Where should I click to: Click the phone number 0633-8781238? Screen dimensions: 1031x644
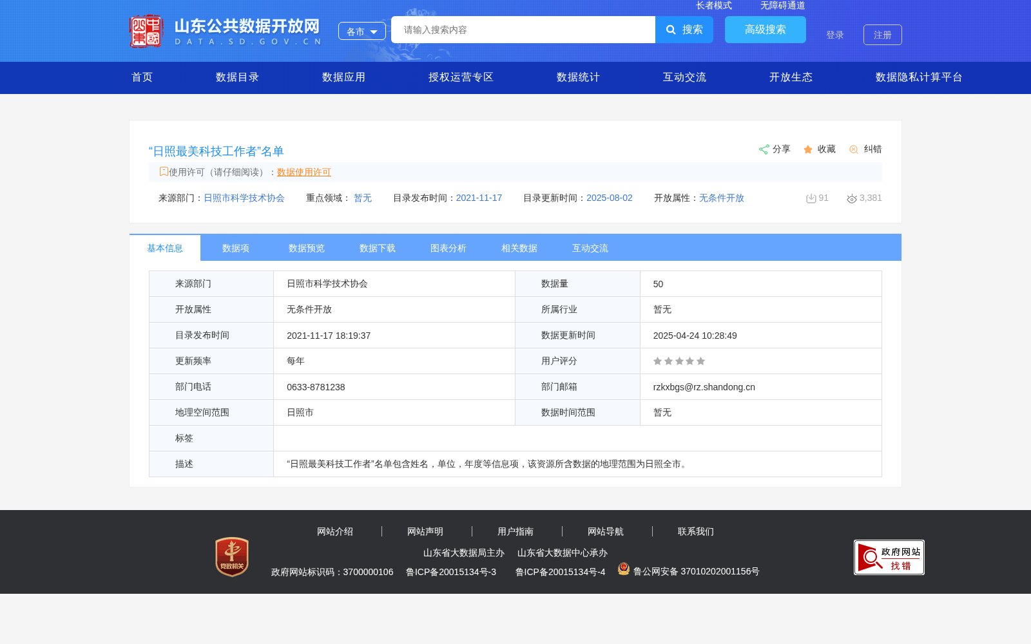point(316,387)
